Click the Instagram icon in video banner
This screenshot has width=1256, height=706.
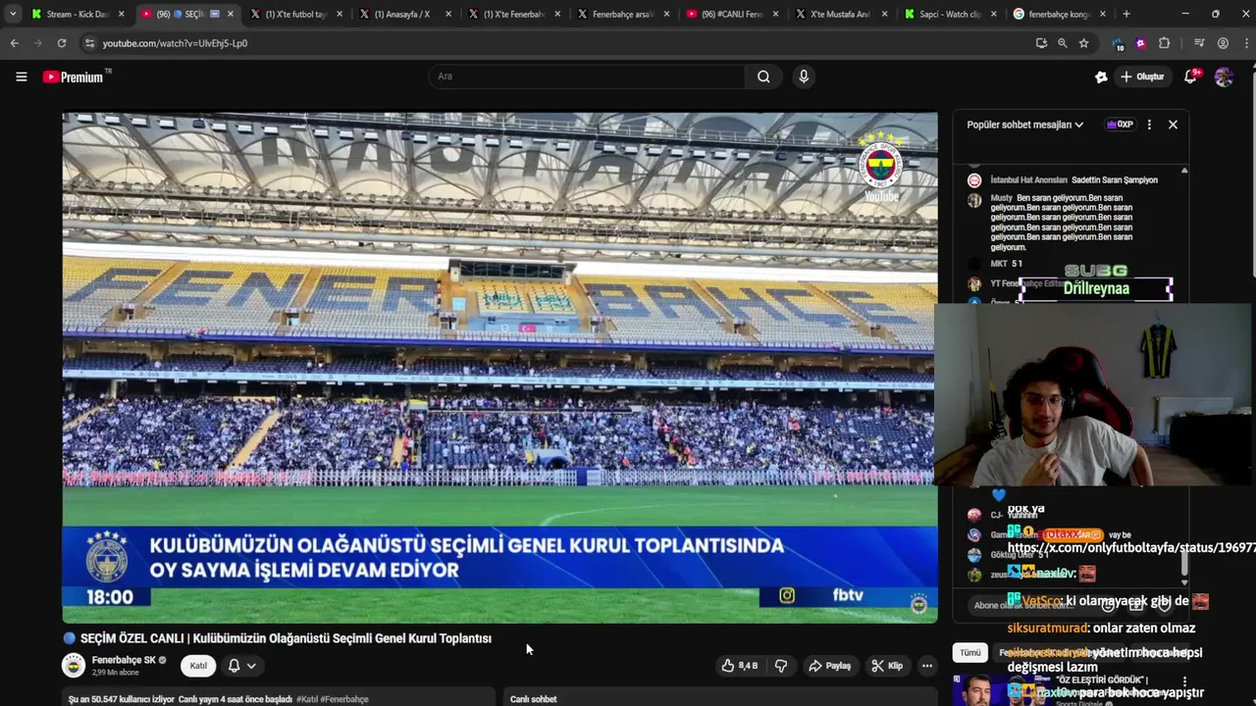tap(787, 595)
